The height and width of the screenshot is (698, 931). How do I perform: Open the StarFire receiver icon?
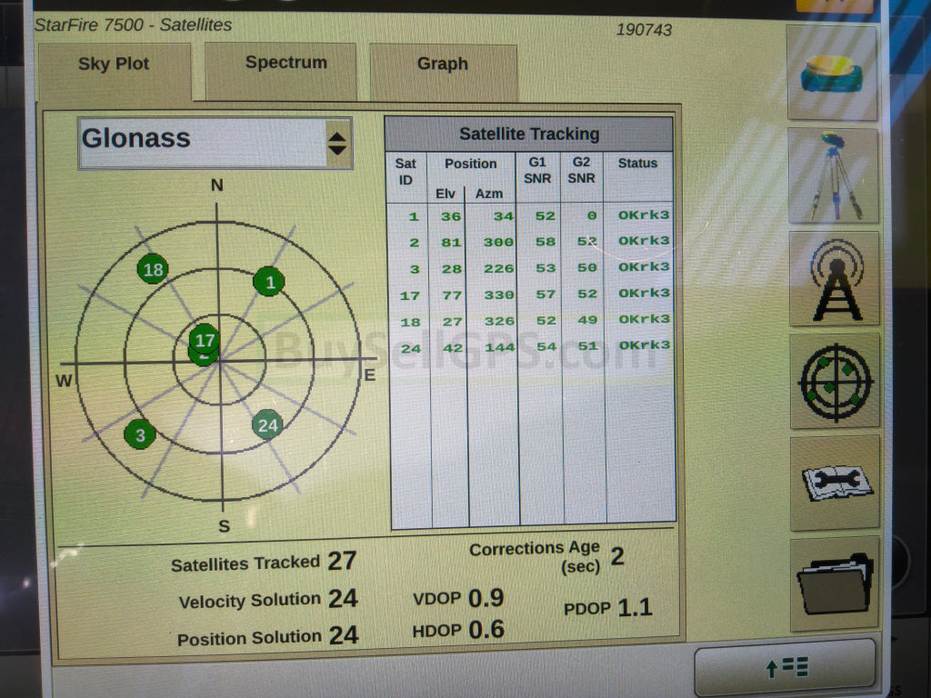pyautogui.click(x=832, y=73)
